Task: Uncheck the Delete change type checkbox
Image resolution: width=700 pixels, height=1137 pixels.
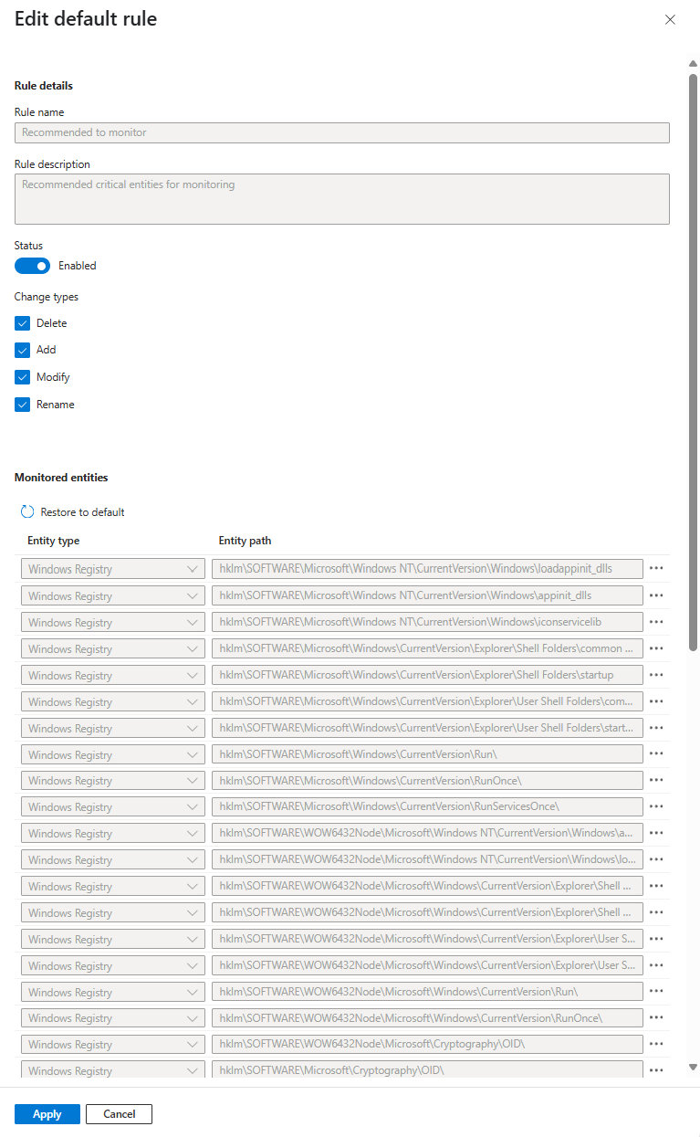Action: point(23,323)
